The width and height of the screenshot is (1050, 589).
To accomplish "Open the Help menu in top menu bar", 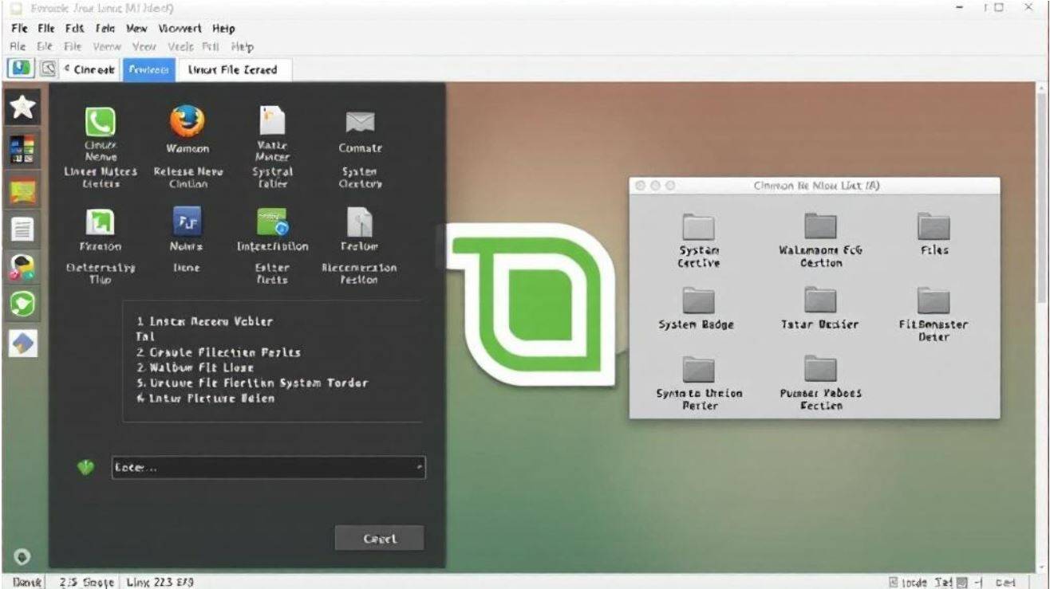I will [x=223, y=29].
